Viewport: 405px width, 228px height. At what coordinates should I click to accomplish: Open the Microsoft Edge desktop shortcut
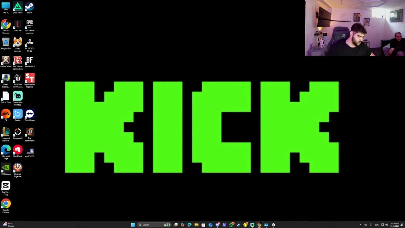6,153
